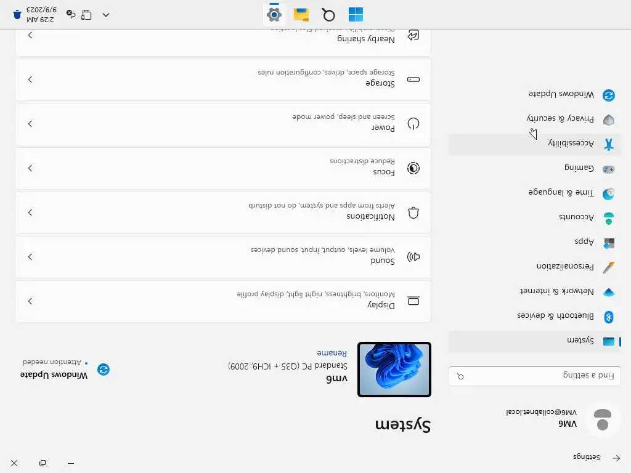Image resolution: width=631 pixels, height=473 pixels.
Task: Expand the Sound row chevron
Action: pyautogui.click(x=30, y=257)
